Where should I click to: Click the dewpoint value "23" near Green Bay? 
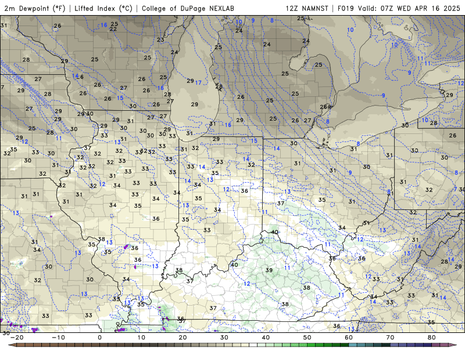tap(160, 39)
